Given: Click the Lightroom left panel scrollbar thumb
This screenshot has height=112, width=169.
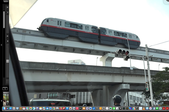Looking at the screenshot, I should click(x=4, y=20).
